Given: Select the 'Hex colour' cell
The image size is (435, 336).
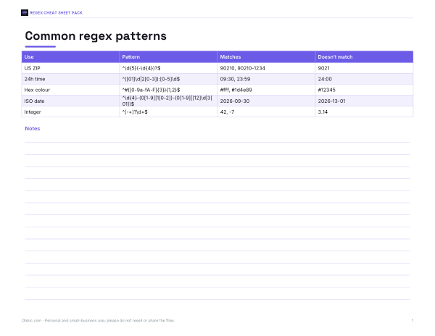Looking at the screenshot, I should coord(70,90).
